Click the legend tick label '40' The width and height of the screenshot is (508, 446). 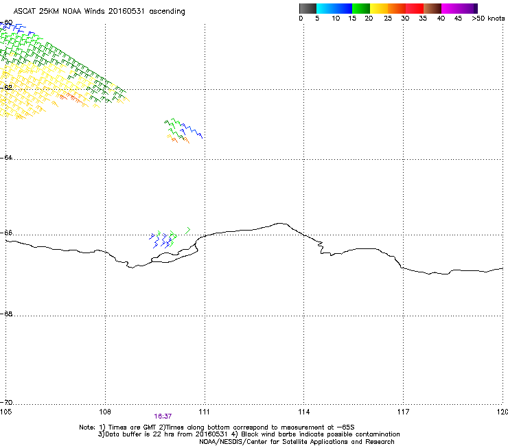pos(441,19)
